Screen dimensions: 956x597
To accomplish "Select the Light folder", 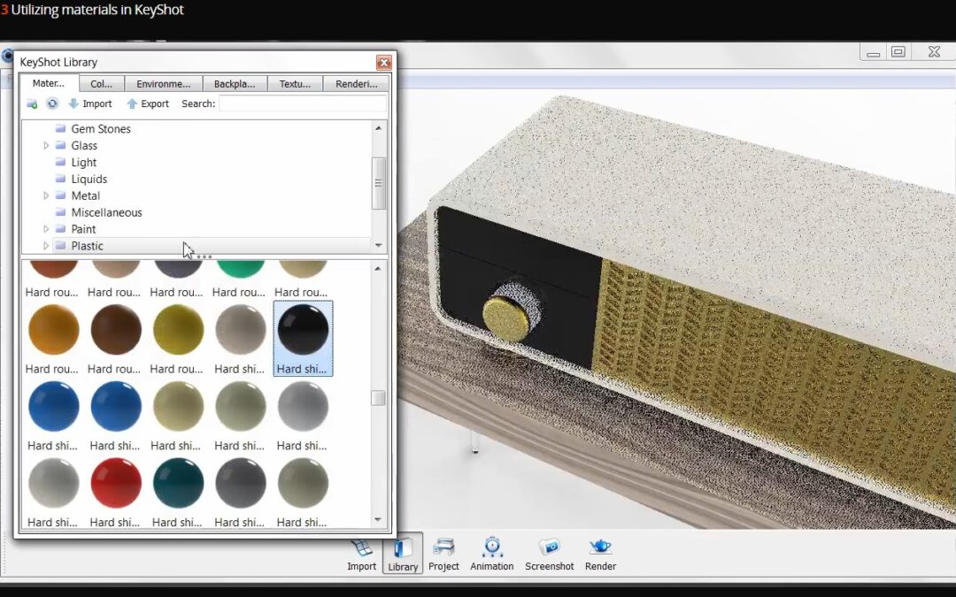I will [83, 162].
